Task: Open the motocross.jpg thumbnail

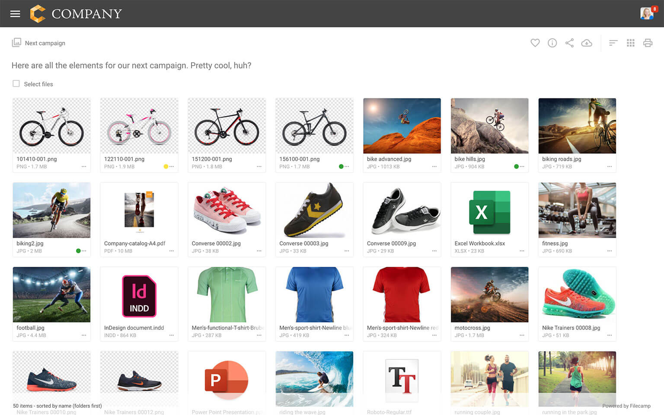Action: 489,294
